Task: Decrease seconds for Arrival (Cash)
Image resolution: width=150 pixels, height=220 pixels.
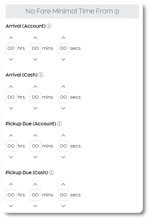Action: [63, 108]
